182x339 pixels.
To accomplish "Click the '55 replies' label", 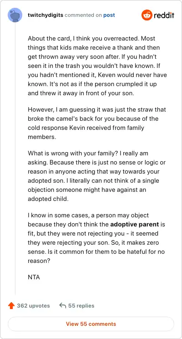I will [81, 306].
